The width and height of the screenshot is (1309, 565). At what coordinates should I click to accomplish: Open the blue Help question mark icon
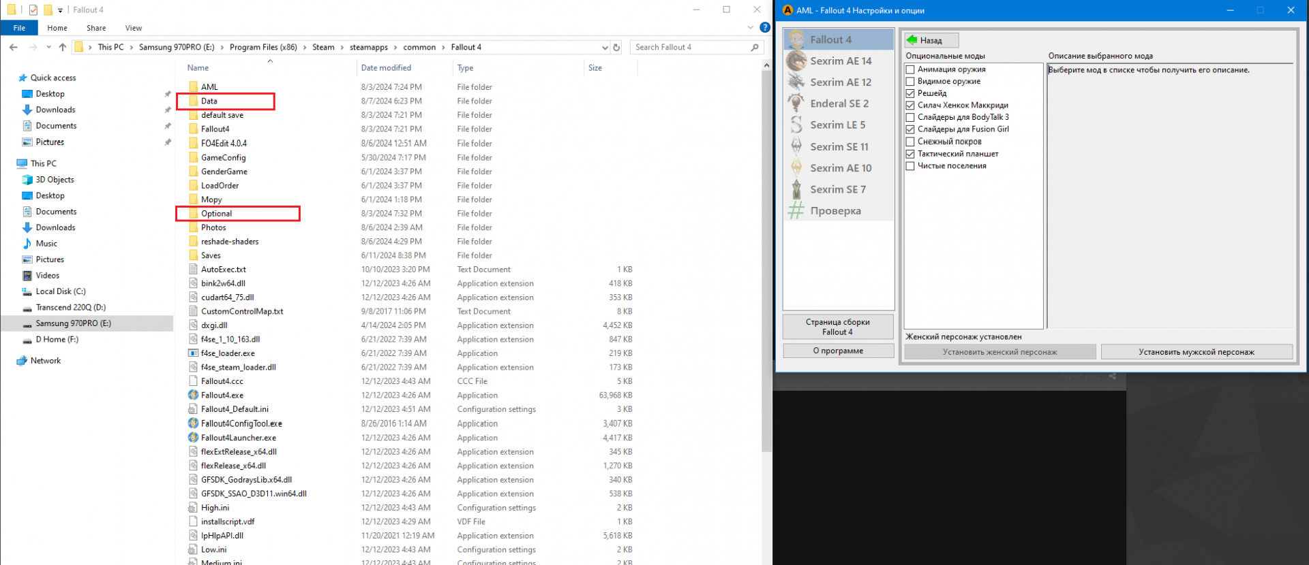(765, 28)
